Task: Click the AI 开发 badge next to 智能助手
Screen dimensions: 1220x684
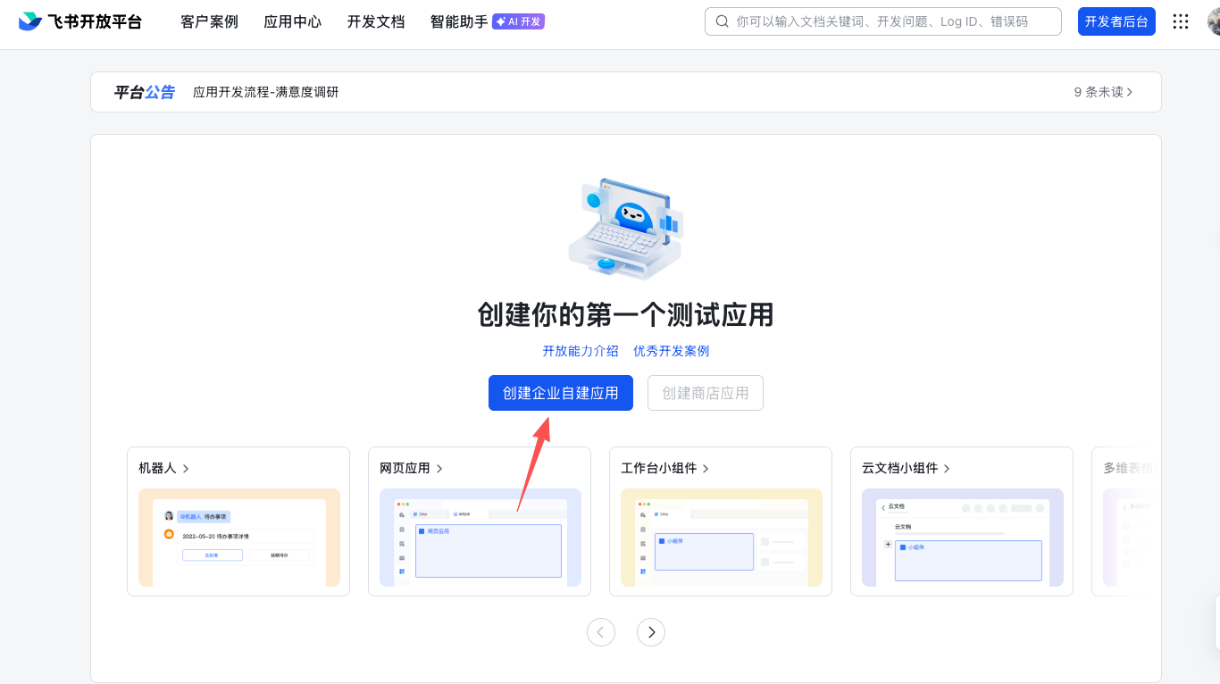Action: pyautogui.click(x=518, y=21)
